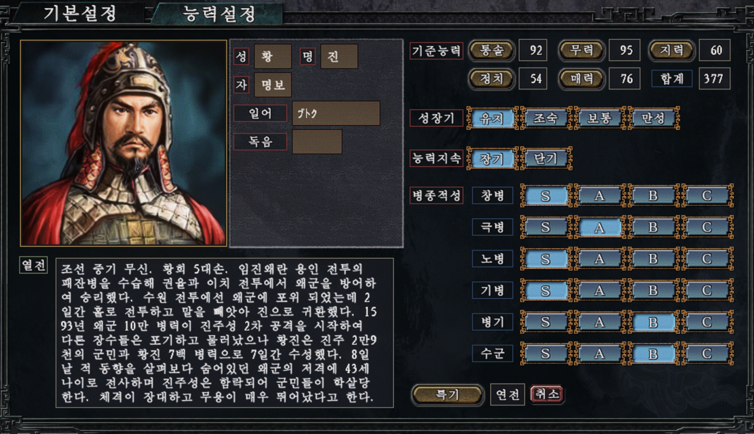The image size is (754, 434).
Task: Set growth period to 조숙
Action: click(x=546, y=118)
